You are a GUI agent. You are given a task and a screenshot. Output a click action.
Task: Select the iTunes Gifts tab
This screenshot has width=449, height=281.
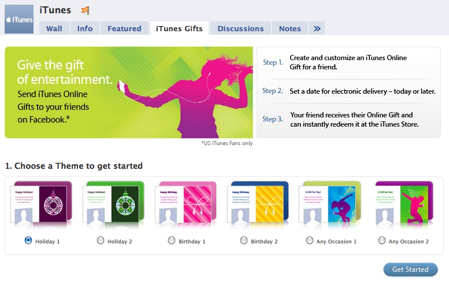click(179, 28)
